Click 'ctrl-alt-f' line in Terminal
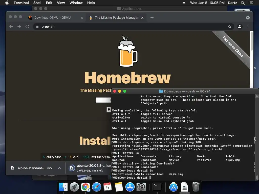Screen dimensions: 259x194 click(142, 114)
